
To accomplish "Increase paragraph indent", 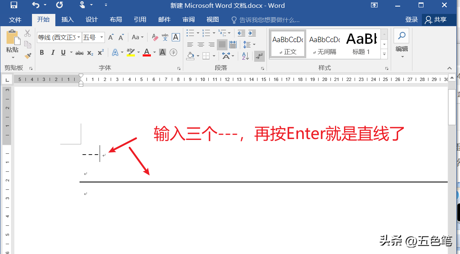I will (x=252, y=33).
